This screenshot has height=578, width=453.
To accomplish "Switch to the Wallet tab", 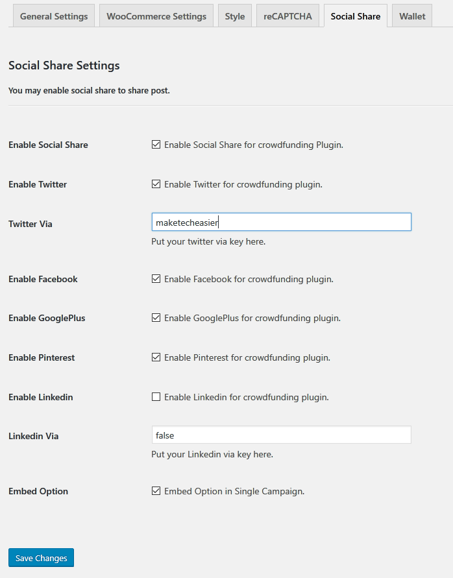I will 411,16.
